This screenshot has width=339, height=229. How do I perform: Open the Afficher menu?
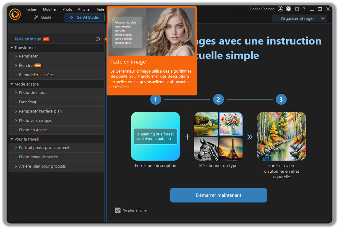(84, 9)
